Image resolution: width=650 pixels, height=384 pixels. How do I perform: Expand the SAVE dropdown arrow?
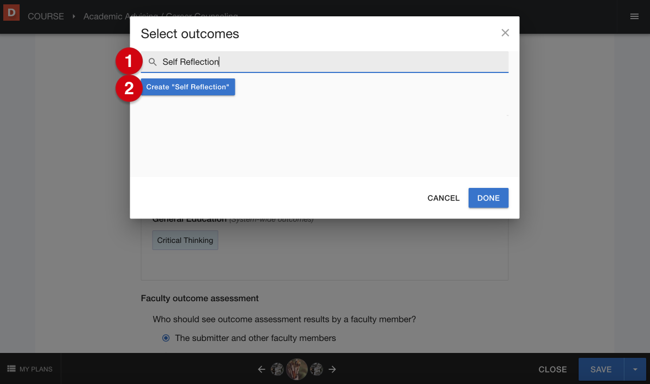[635, 369]
